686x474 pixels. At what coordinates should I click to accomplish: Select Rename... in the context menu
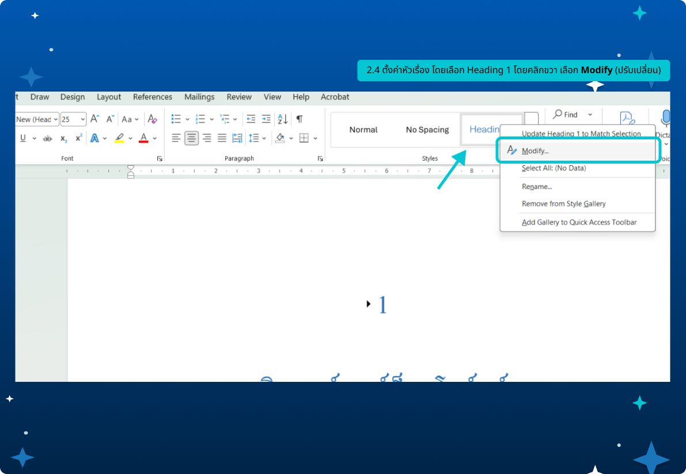537,187
